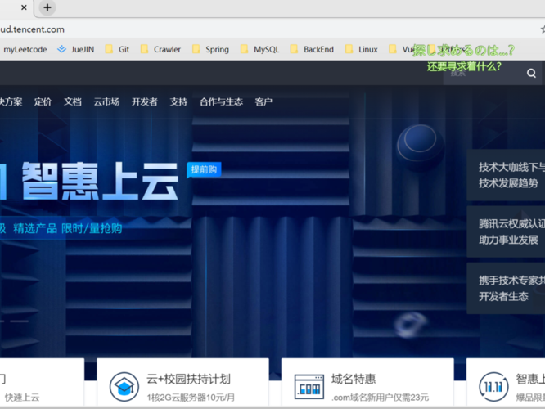
Task: Click the JueJIN bookmark icon
Action: click(61, 49)
